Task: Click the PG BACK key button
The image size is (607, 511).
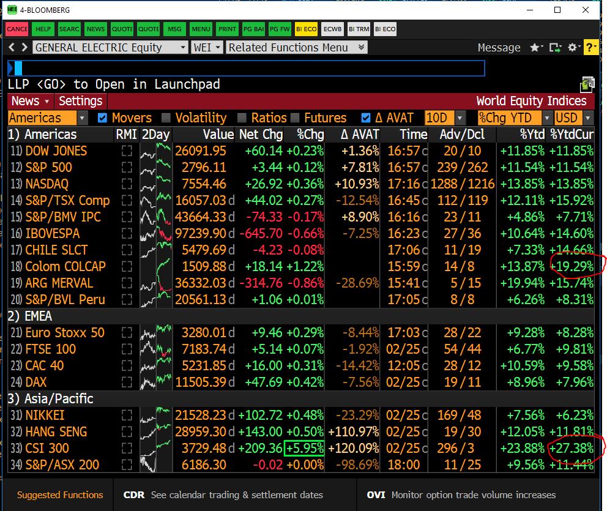Action: (253, 29)
